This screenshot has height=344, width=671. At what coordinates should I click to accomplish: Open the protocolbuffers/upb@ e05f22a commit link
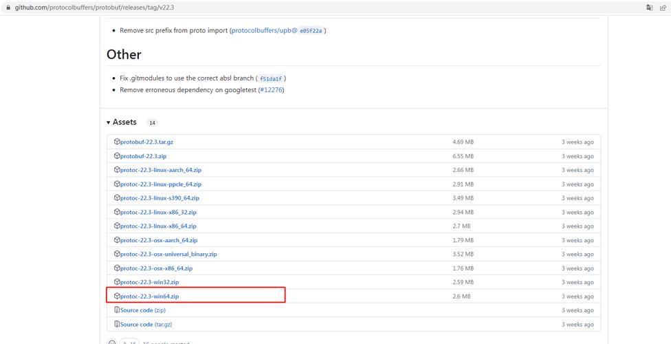277,31
